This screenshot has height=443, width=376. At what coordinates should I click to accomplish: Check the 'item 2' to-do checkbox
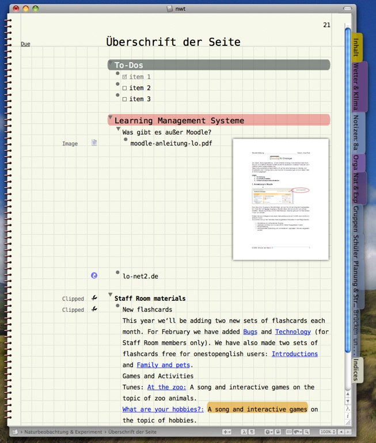pos(124,88)
